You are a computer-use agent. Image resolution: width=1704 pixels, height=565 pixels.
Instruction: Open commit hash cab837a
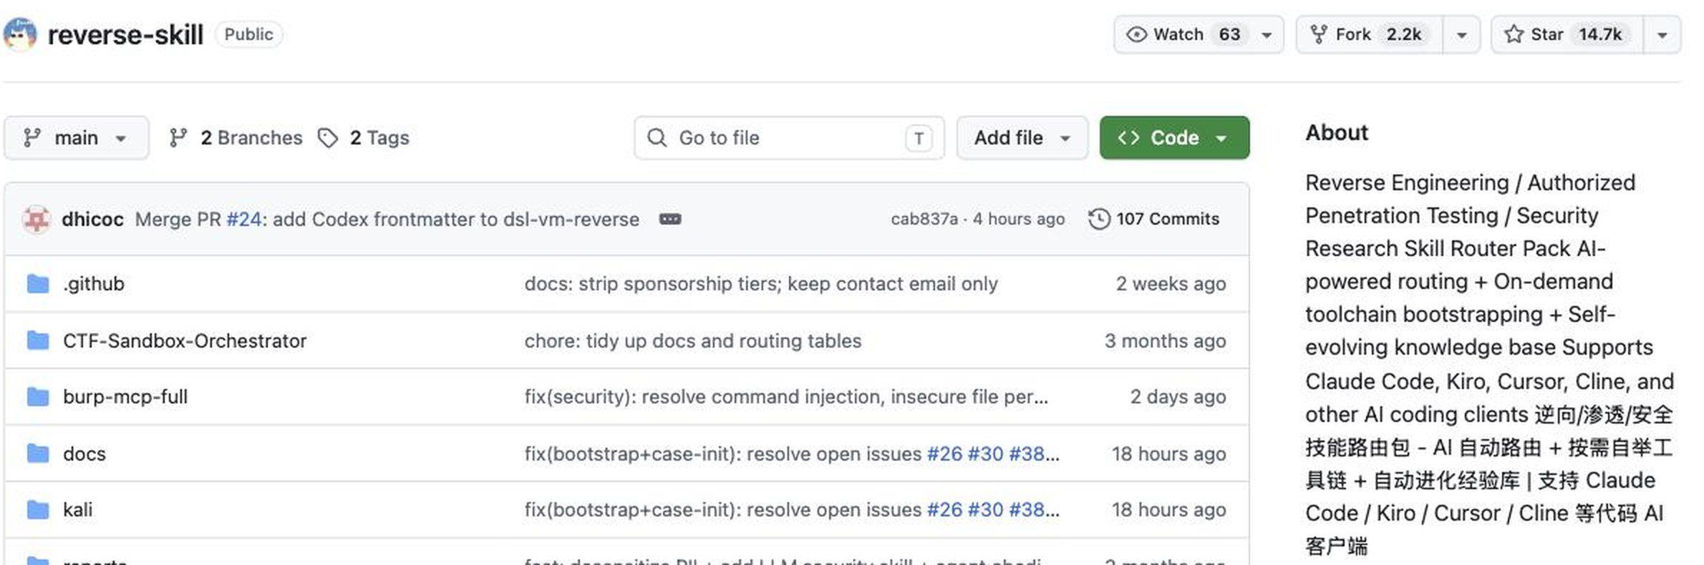pyautogui.click(x=924, y=219)
